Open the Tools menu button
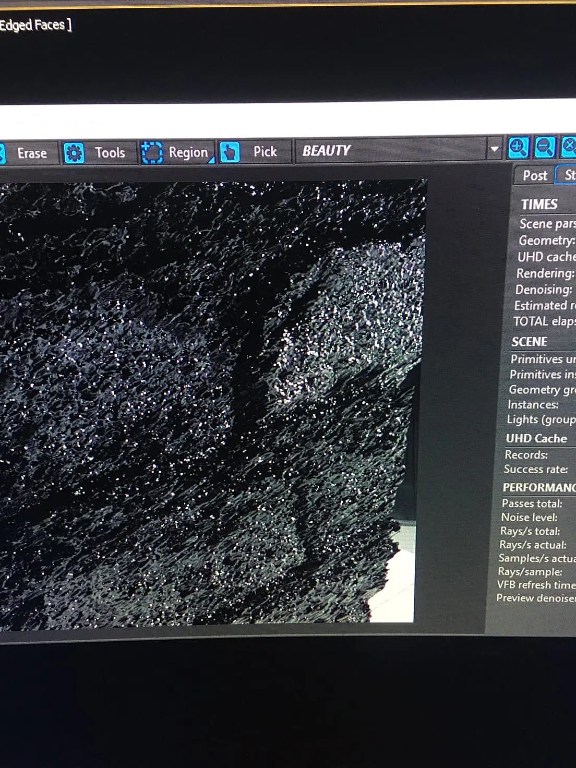The height and width of the screenshot is (768, 576). 99,153
